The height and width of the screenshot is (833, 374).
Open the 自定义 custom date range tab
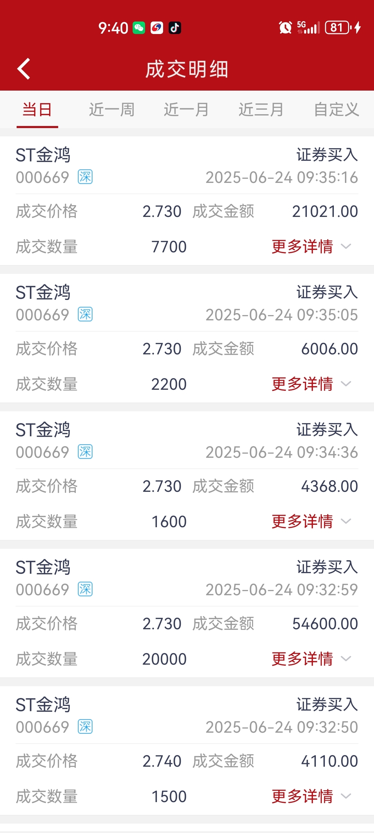point(336,110)
